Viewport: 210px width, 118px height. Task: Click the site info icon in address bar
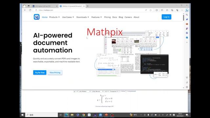(36, 10)
